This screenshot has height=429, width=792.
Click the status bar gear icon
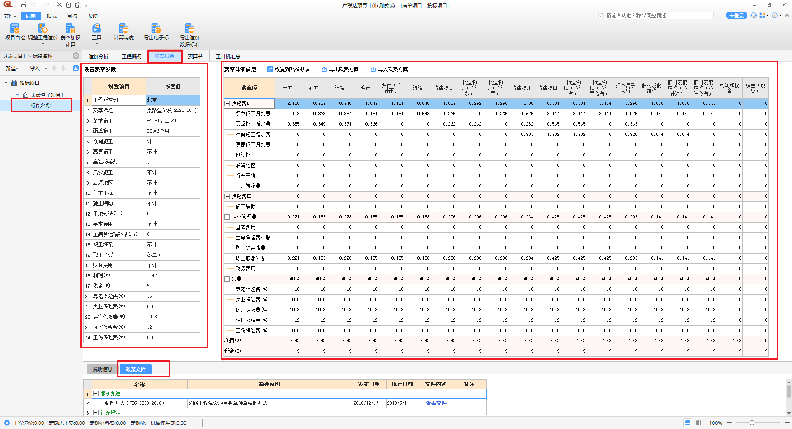(x=7, y=423)
